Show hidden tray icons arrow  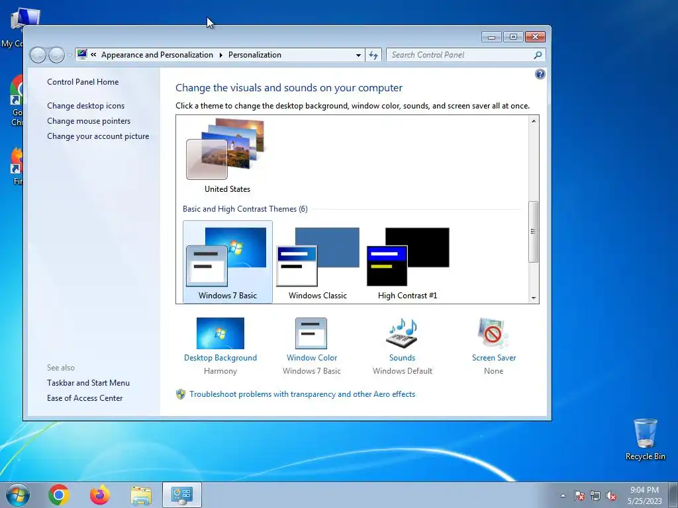563,495
